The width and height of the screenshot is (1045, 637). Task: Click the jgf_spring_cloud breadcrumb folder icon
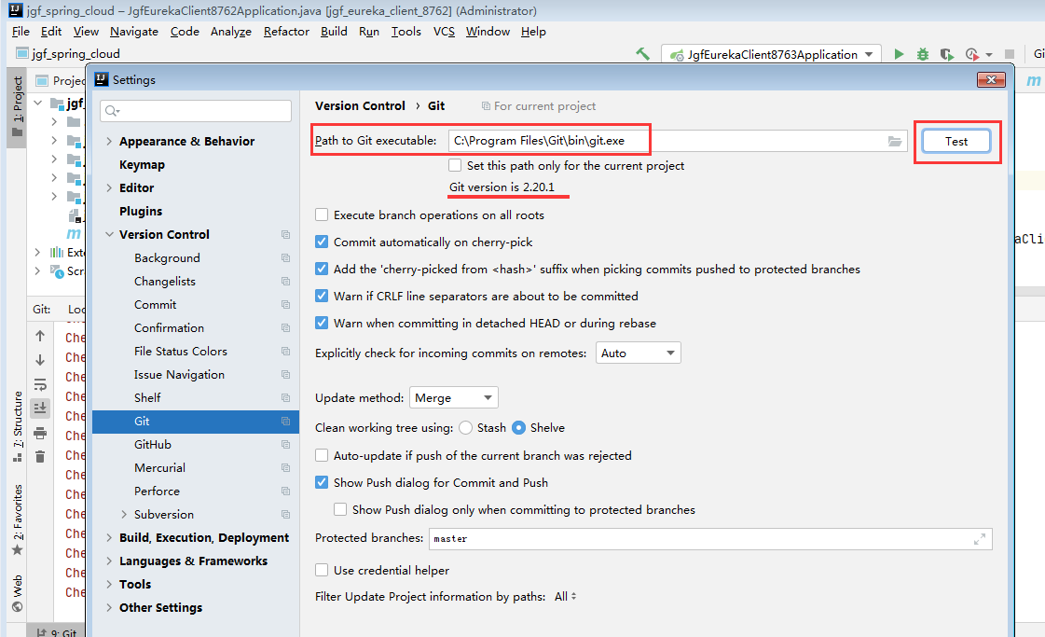22,53
